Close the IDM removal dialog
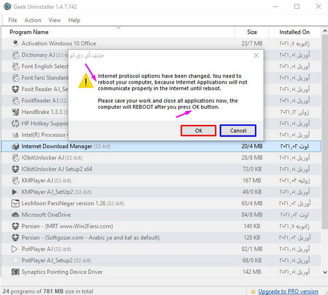Viewport: 328px width, 295px height. pyautogui.click(x=256, y=55)
